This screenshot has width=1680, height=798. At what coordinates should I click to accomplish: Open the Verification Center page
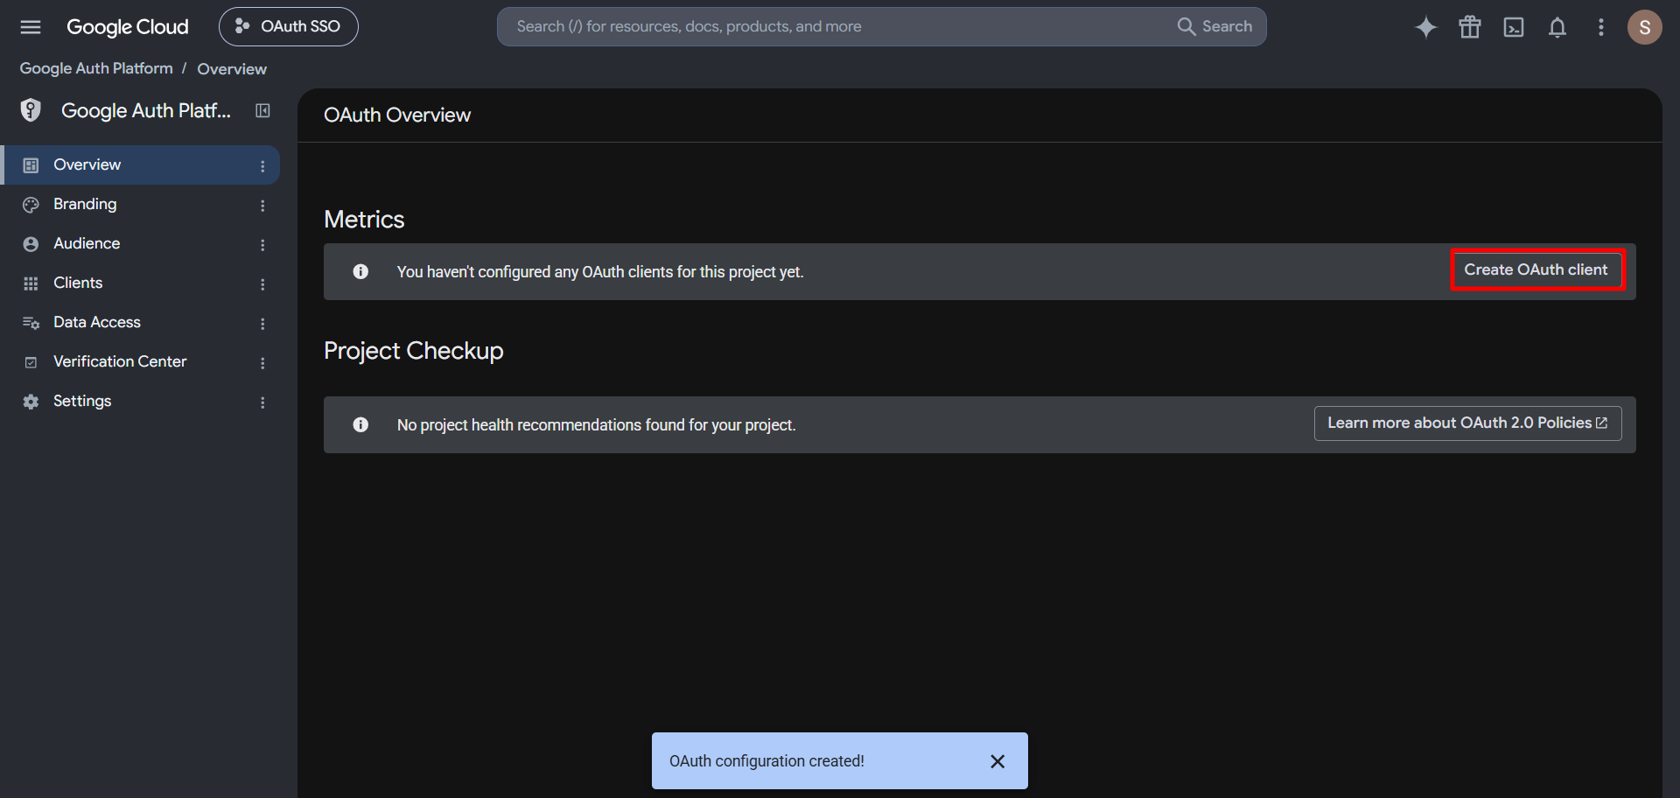coord(140,361)
